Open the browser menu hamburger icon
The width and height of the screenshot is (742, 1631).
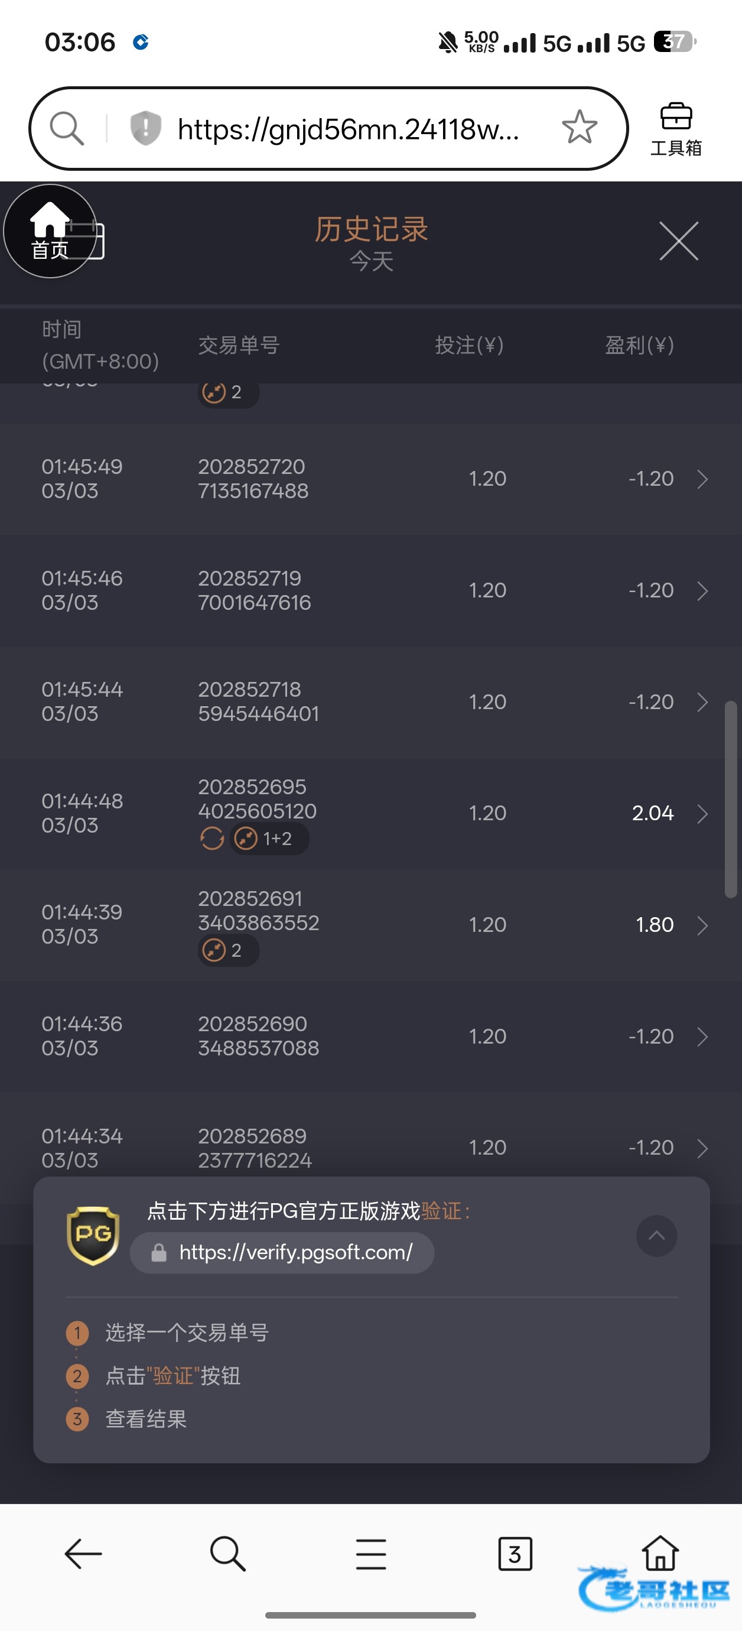pos(371,1553)
